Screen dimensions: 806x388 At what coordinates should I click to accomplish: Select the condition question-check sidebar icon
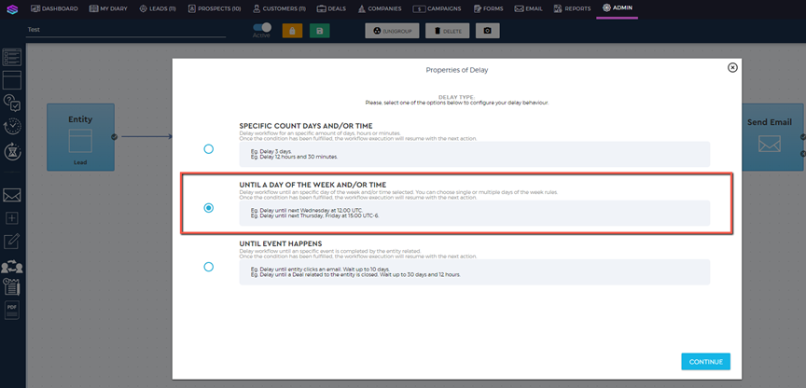pyautogui.click(x=12, y=103)
